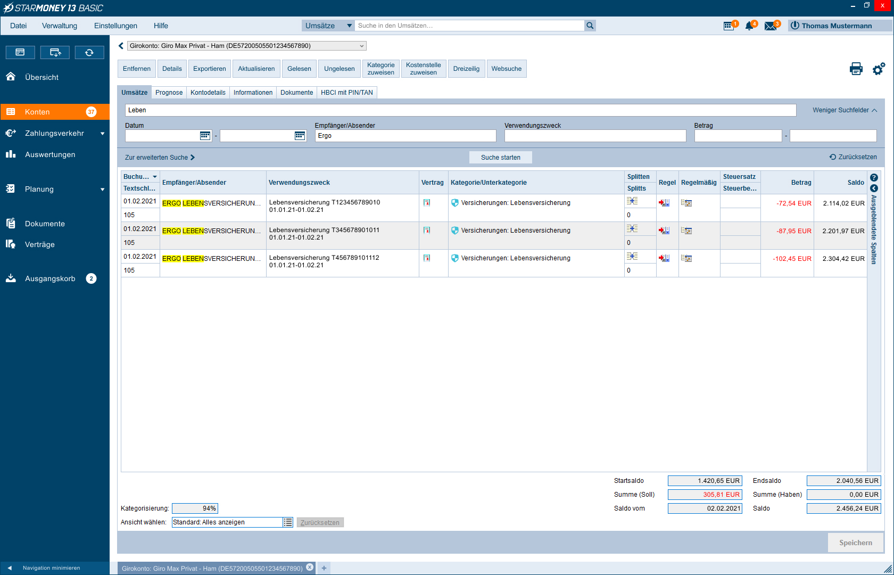Click recurring icon in -102,45 EUR row
Viewport: 894px width, 575px height.
(x=686, y=258)
